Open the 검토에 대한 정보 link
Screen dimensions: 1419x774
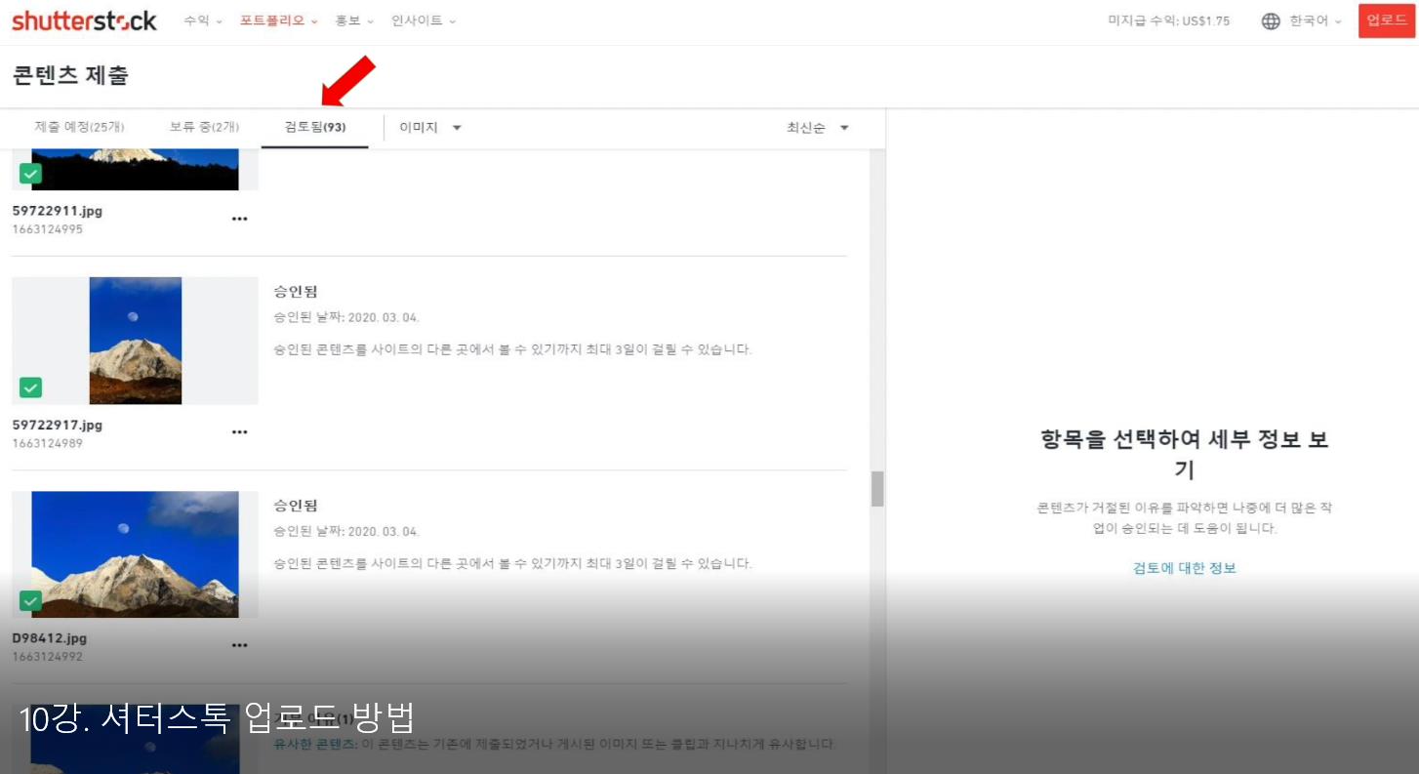(1185, 568)
